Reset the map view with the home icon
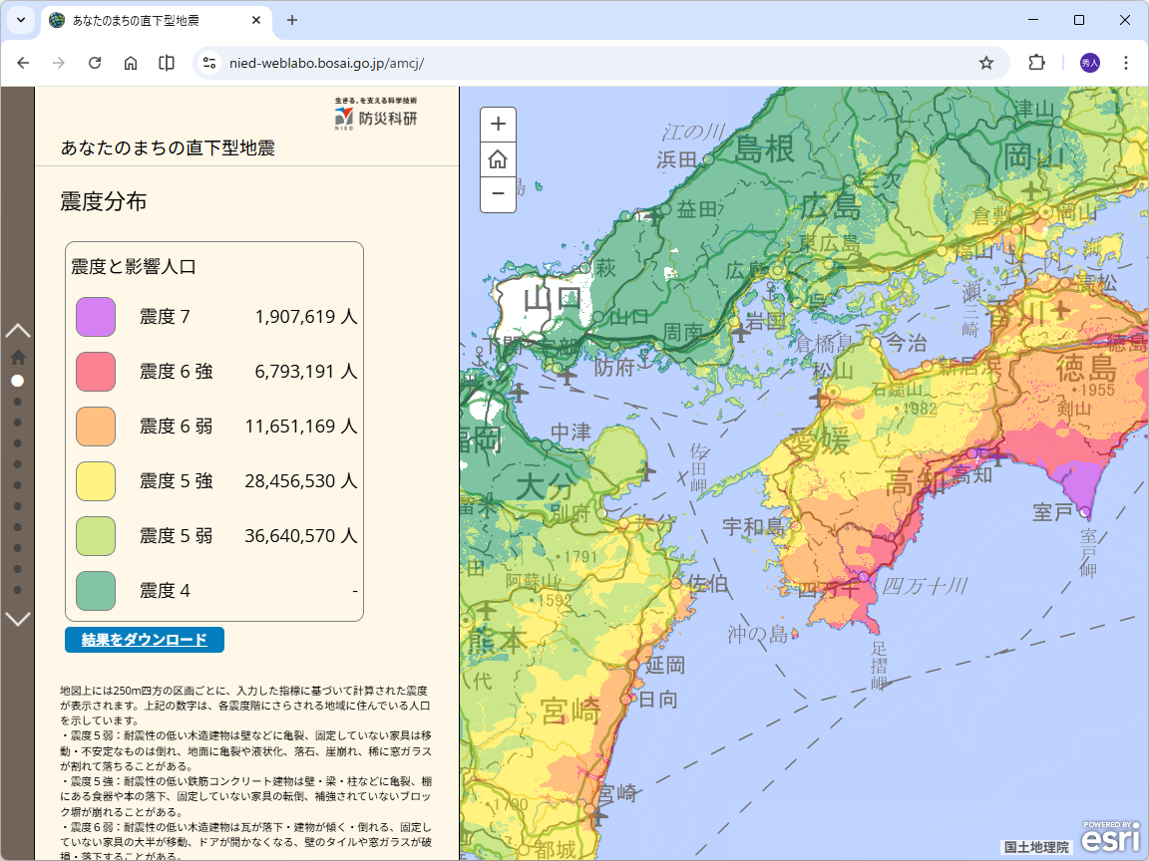Image resolution: width=1149 pixels, height=861 pixels. 498,159
